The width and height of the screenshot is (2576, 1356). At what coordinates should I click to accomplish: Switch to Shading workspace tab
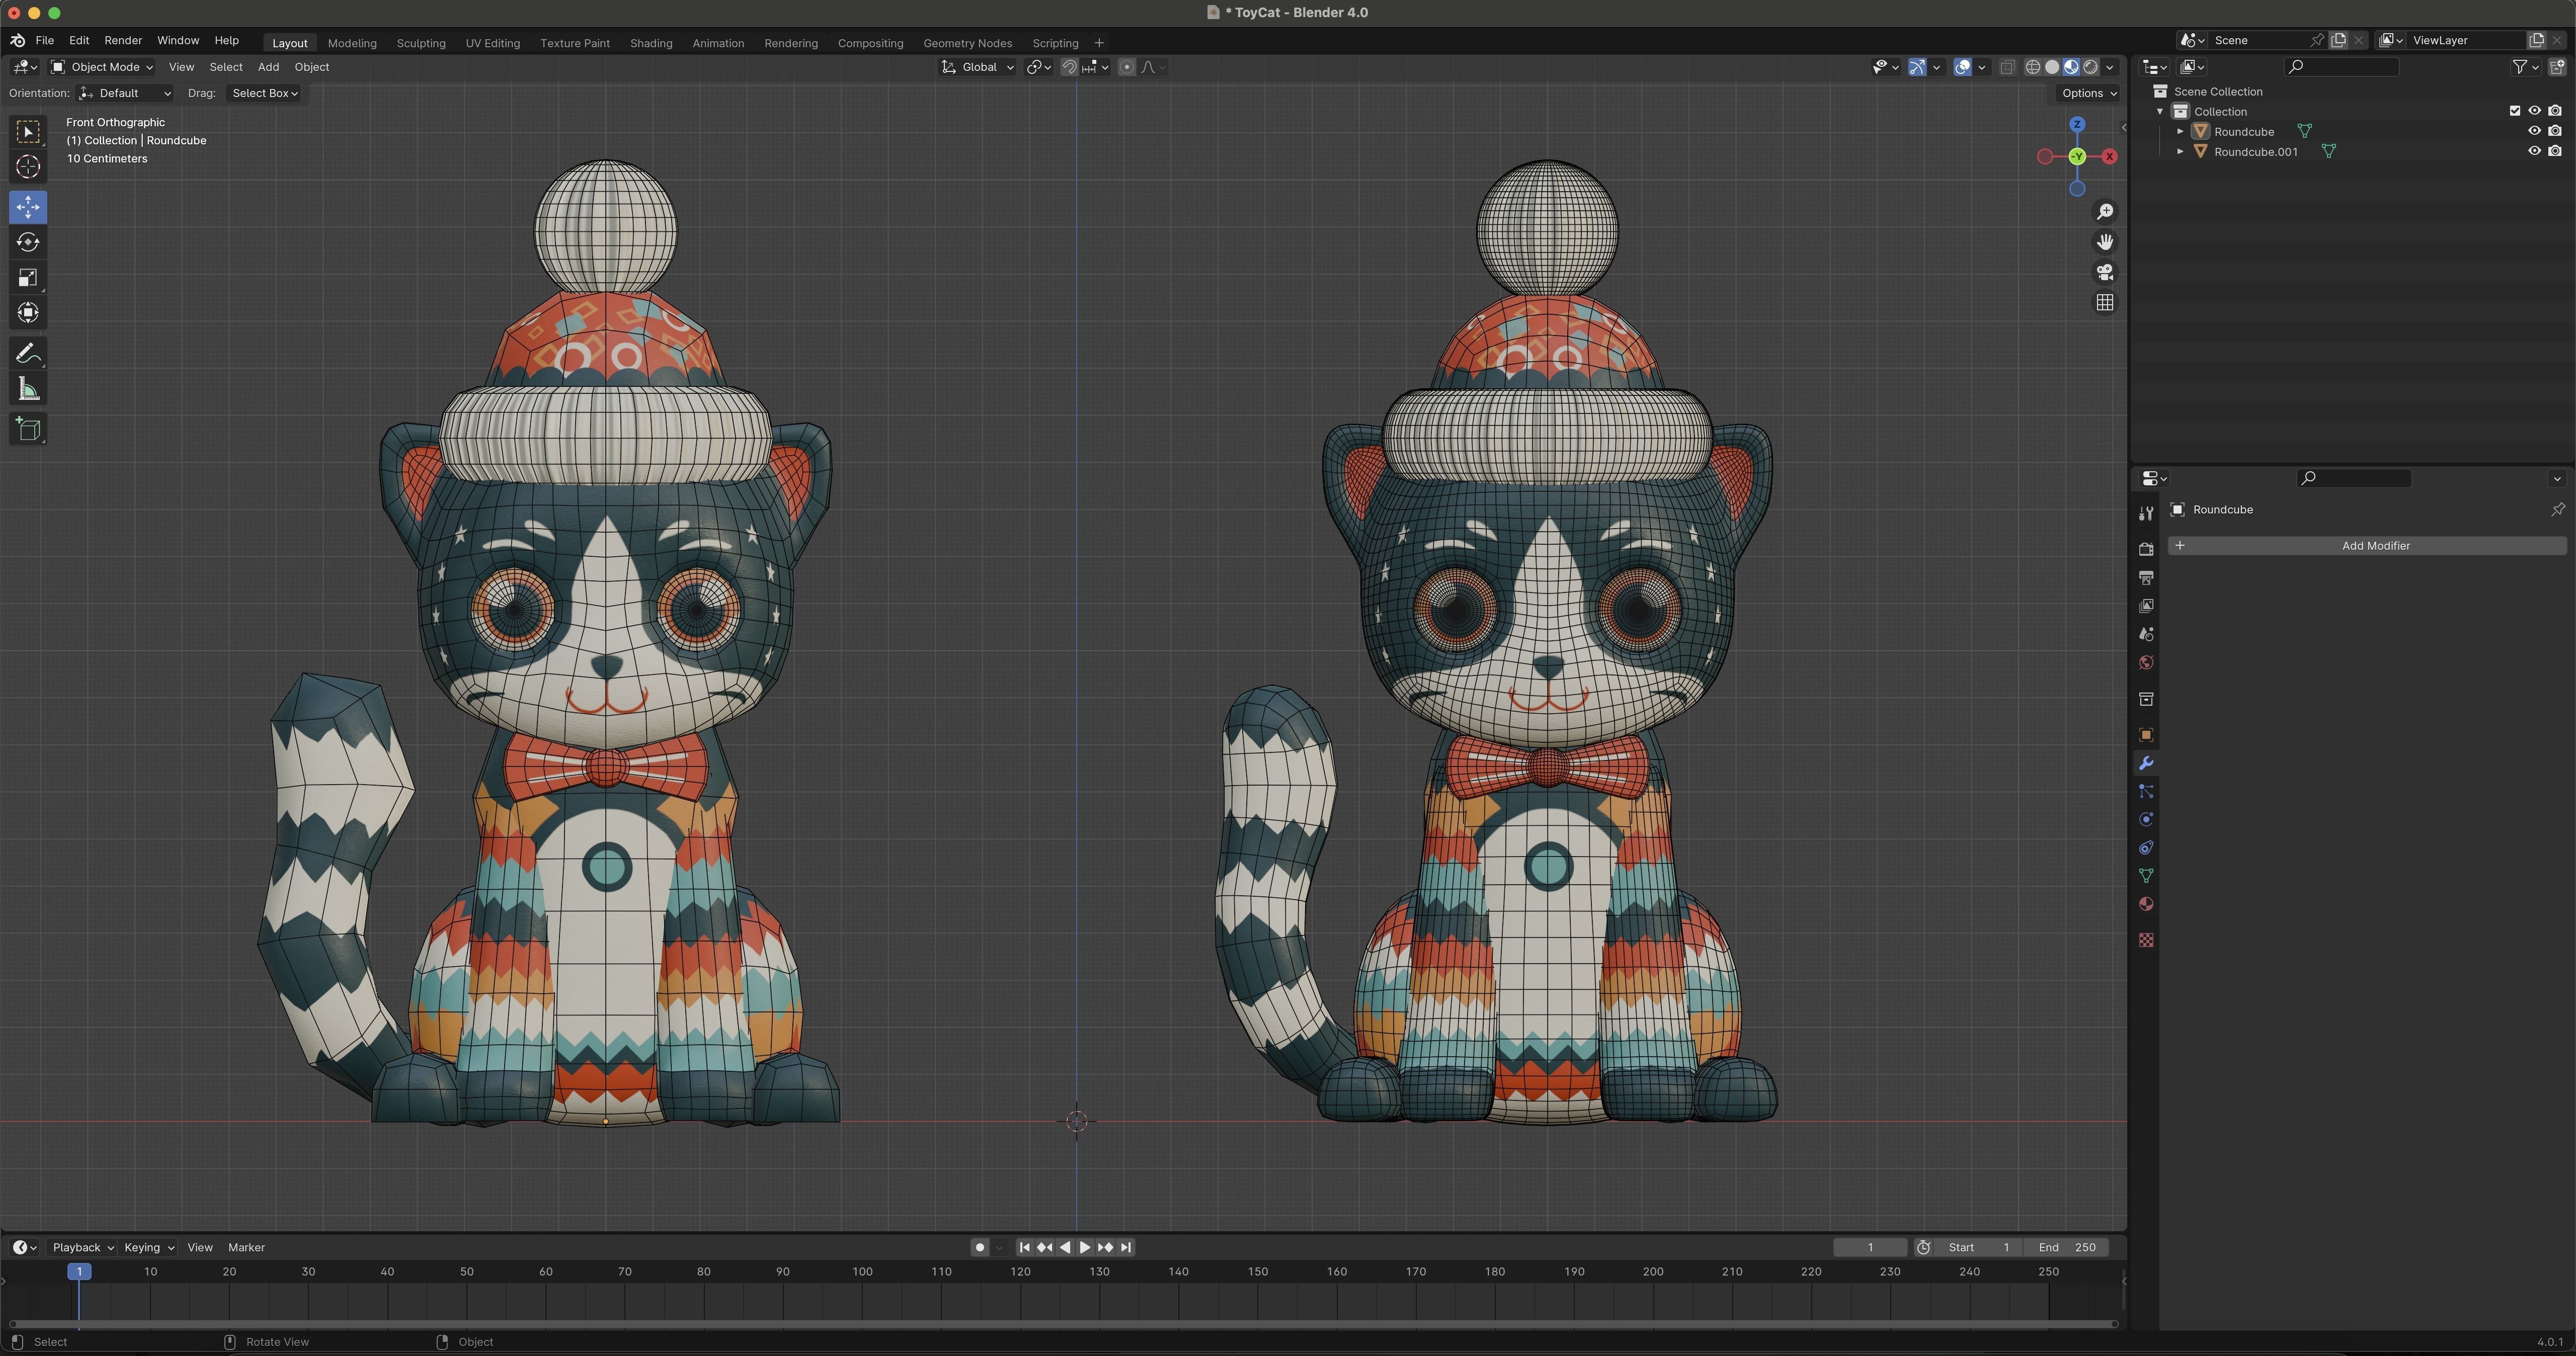651,43
